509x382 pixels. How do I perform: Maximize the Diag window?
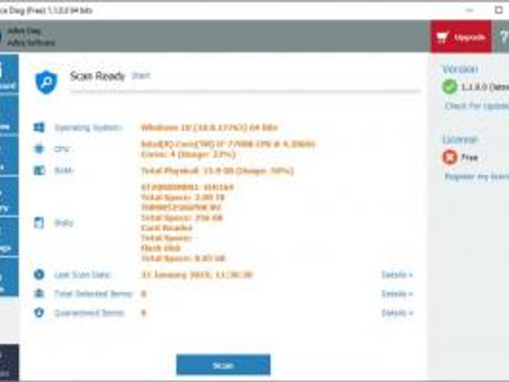[x=498, y=10]
